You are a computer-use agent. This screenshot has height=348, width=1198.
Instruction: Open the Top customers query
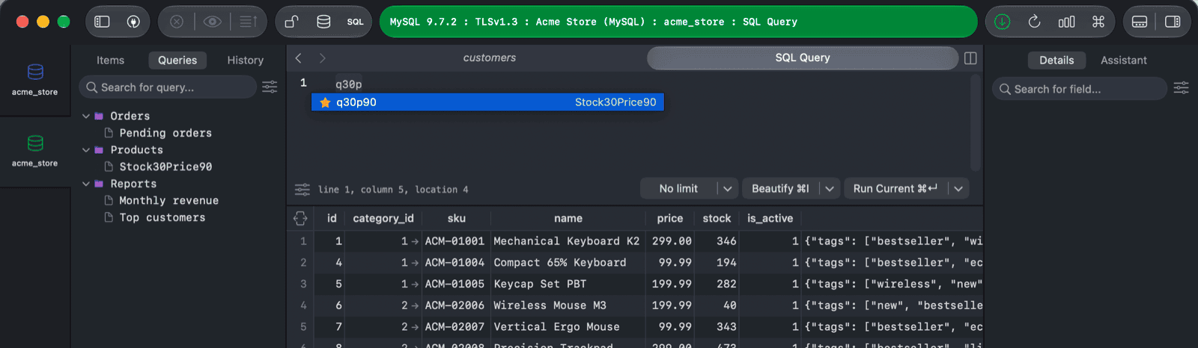click(x=162, y=217)
